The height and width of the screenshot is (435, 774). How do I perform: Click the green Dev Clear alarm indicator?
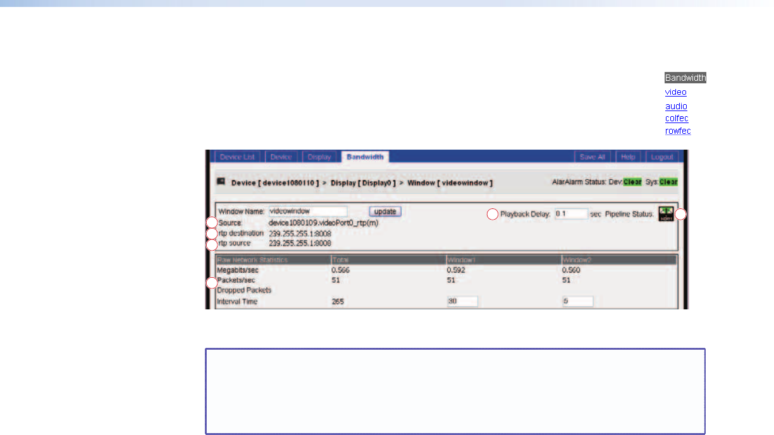click(x=632, y=182)
